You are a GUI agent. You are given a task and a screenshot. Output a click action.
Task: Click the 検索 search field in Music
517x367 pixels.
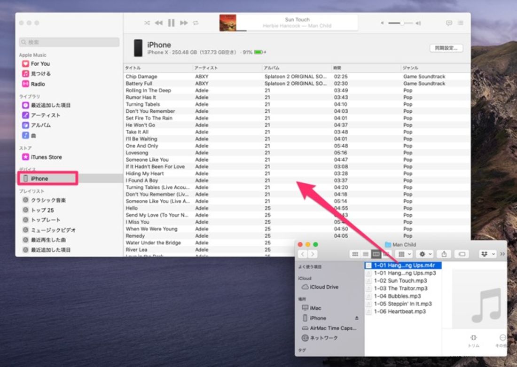(69, 42)
